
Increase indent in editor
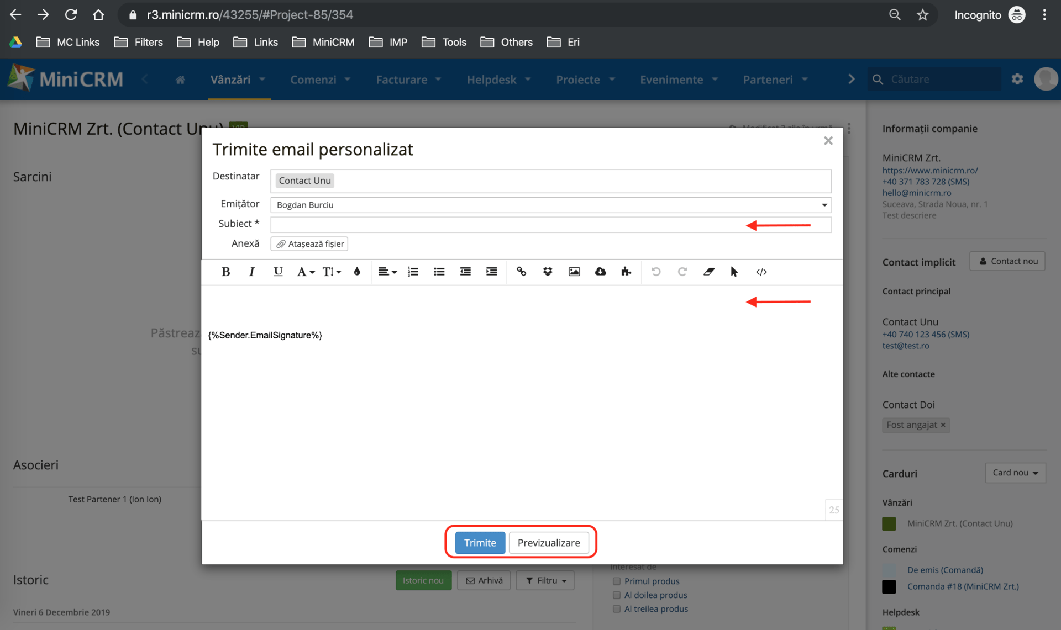pyautogui.click(x=491, y=272)
